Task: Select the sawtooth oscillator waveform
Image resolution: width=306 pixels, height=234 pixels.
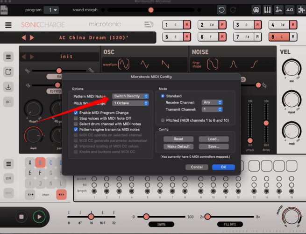Action: [165, 64]
